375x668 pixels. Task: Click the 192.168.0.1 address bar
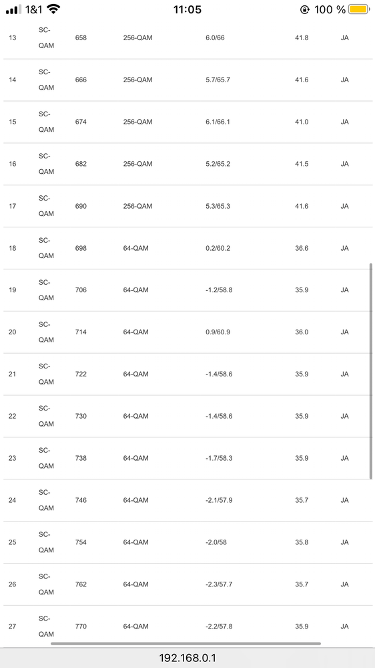[x=187, y=658]
